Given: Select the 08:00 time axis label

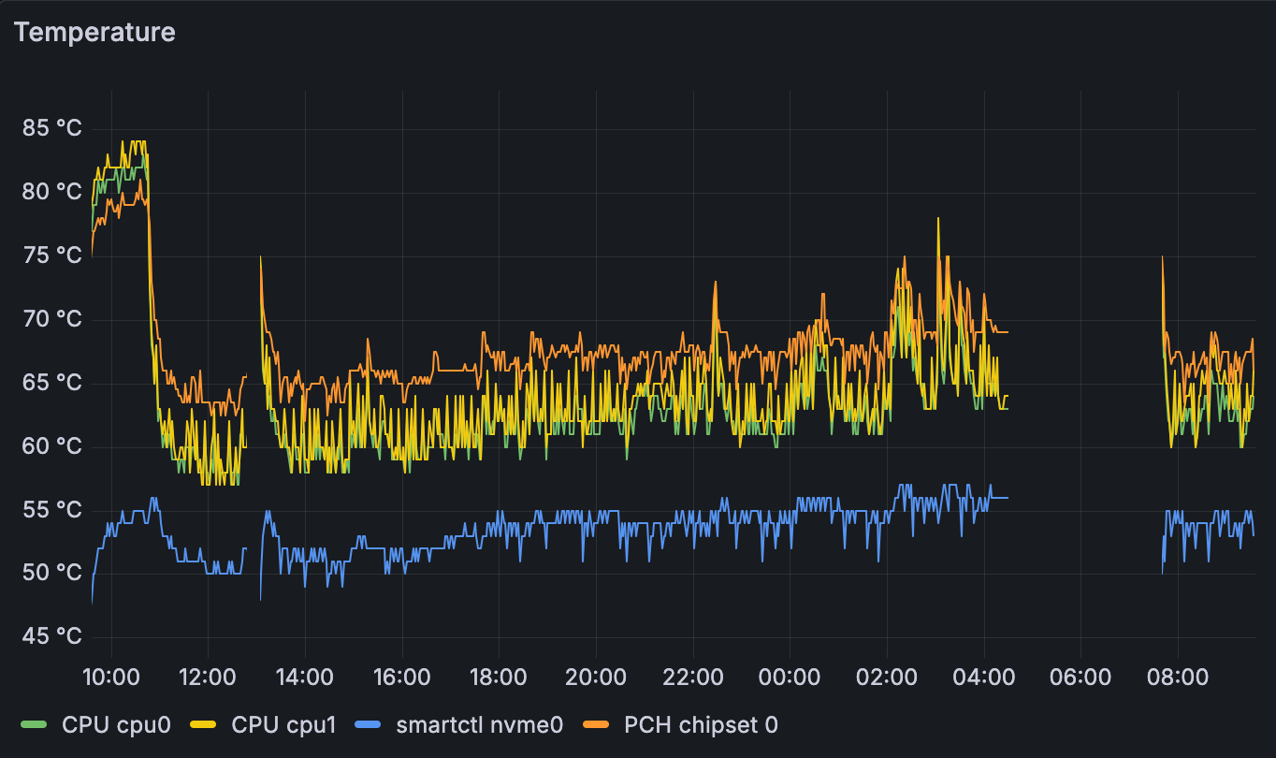Looking at the screenshot, I should (x=1177, y=677).
